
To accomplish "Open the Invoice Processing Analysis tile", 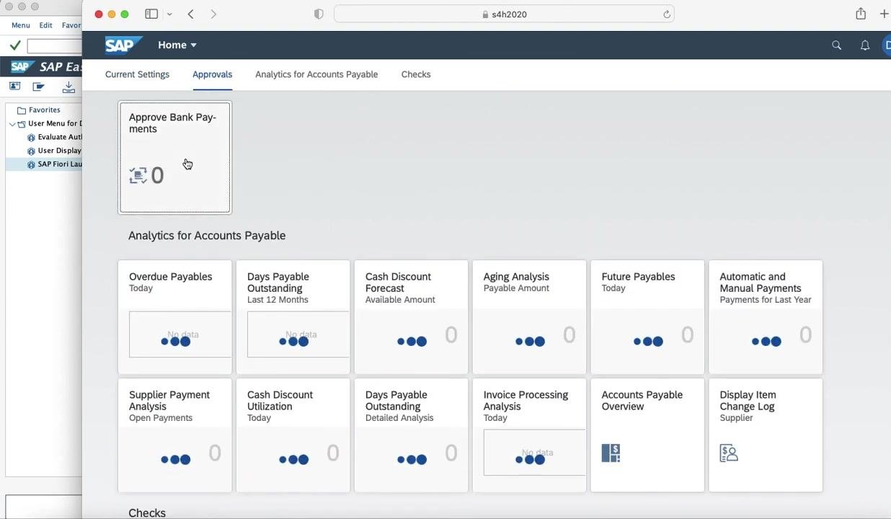I will coord(530,435).
